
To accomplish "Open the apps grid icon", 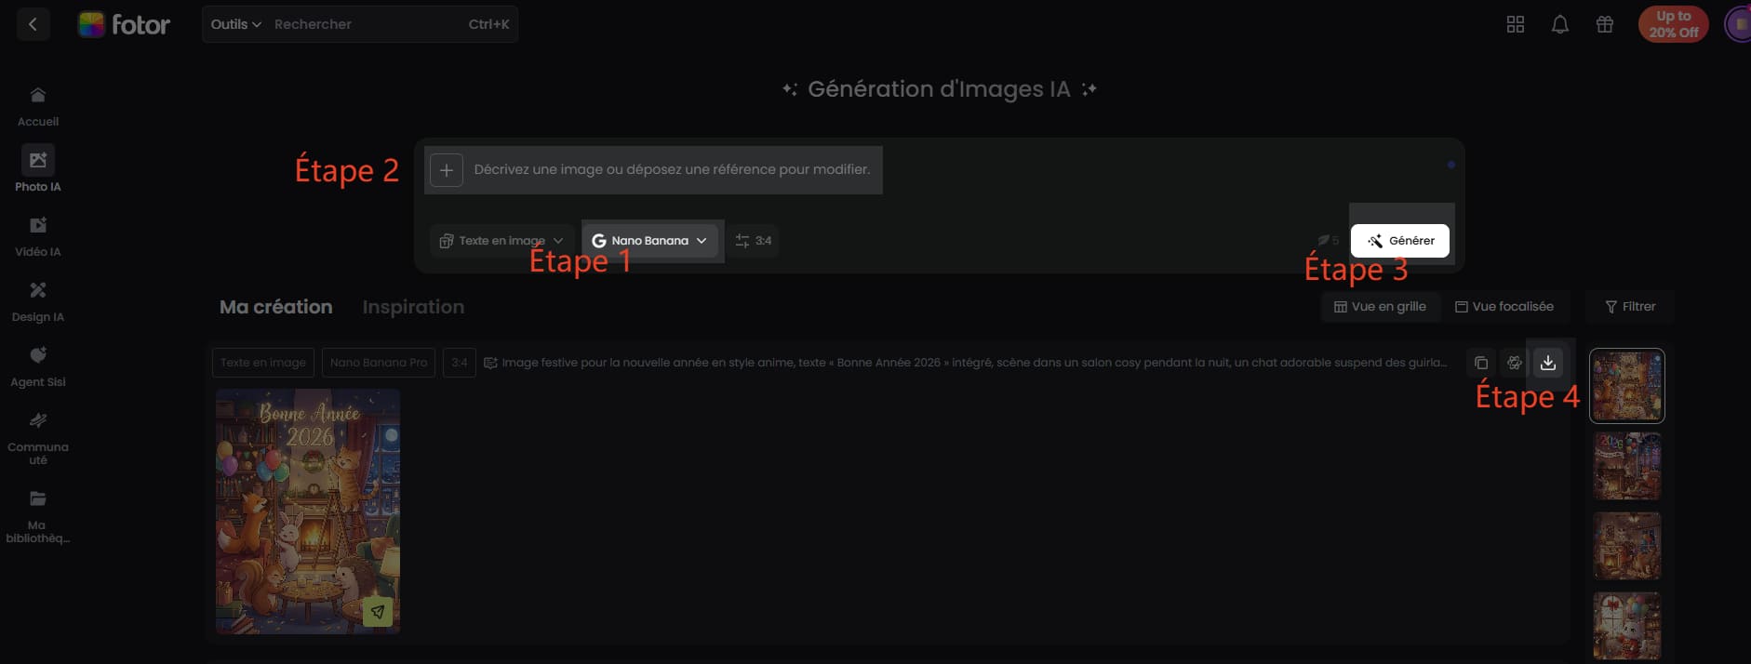I will (1516, 25).
